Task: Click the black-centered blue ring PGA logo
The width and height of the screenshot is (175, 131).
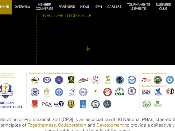Action: coord(120,80)
